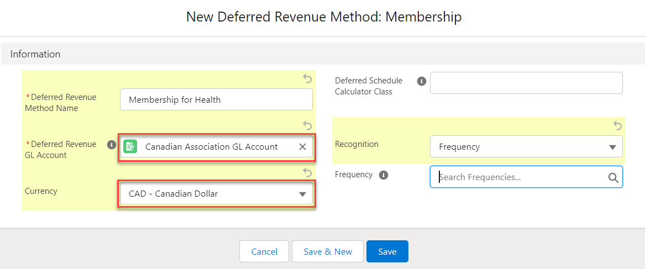
Task: Undo the Deferred Revenue GL Account change
Action: (308, 126)
